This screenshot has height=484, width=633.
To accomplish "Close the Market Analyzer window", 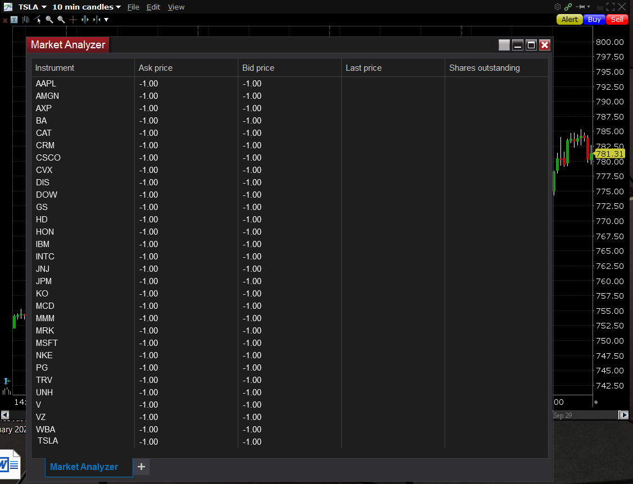I will pyautogui.click(x=545, y=45).
